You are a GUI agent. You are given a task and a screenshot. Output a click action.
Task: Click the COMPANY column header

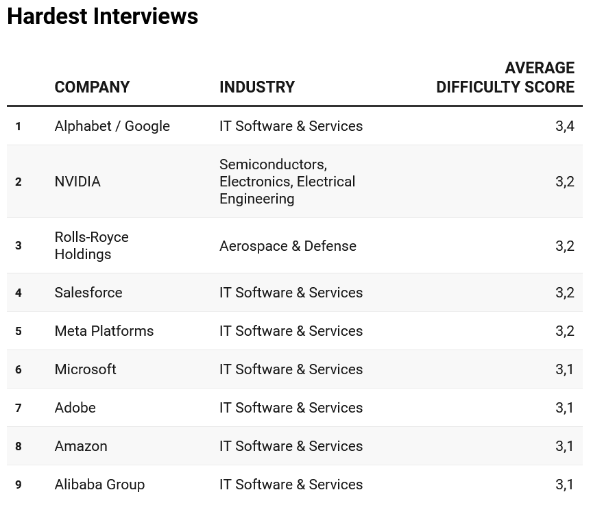[92, 87]
